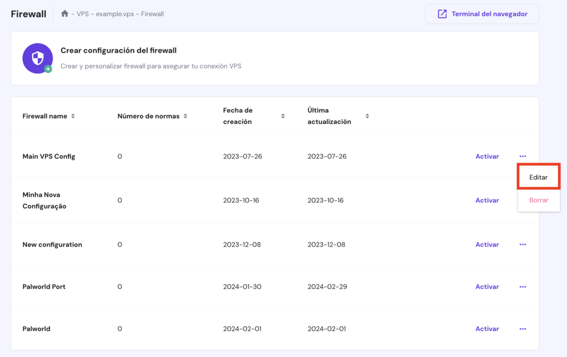Activate the Main VPS Config firewall
Screen dimensions: 567x357
[487, 156]
